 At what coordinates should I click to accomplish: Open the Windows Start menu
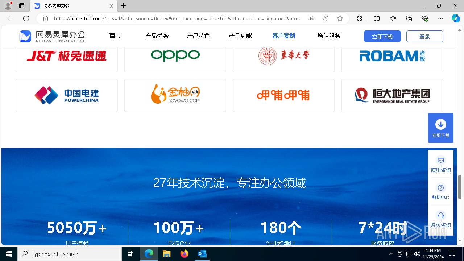(x=9, y=254)
